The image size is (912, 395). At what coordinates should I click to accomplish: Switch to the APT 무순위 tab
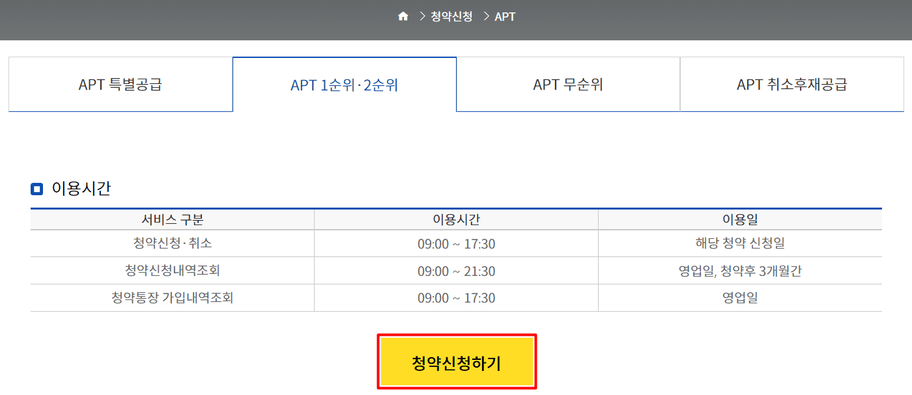(568, 85)
